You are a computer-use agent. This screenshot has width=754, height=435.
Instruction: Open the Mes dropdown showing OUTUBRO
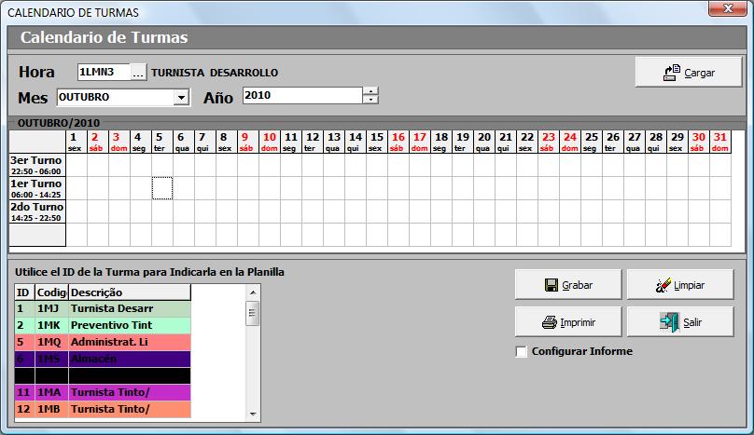(x=181, y=97)
